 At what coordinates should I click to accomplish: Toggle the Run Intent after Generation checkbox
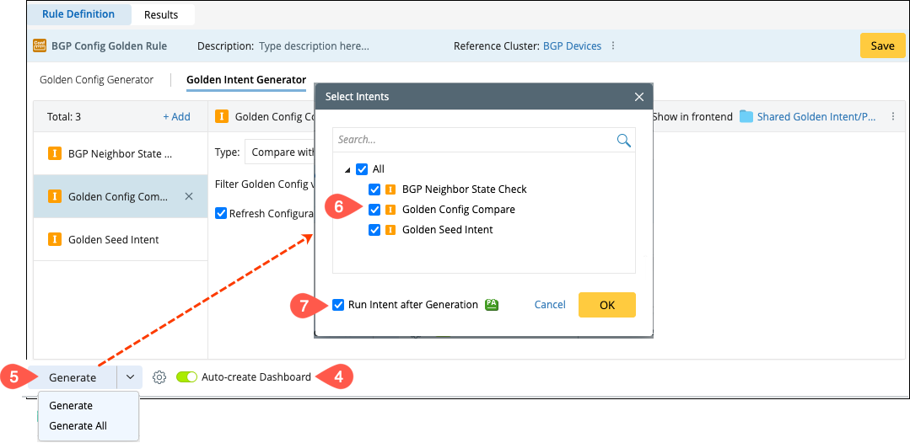[x=338, y=305]
